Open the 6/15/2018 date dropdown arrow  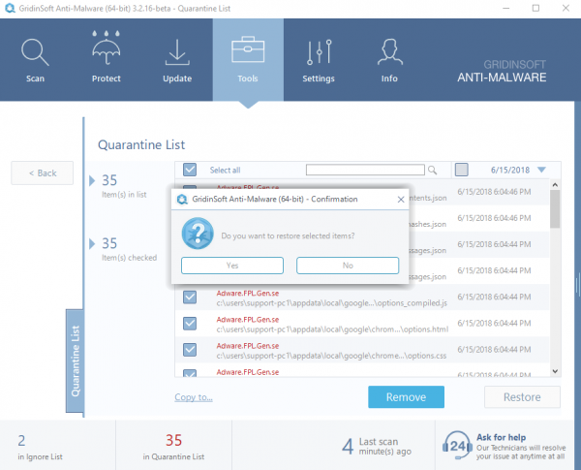click(x=541, y=170)
